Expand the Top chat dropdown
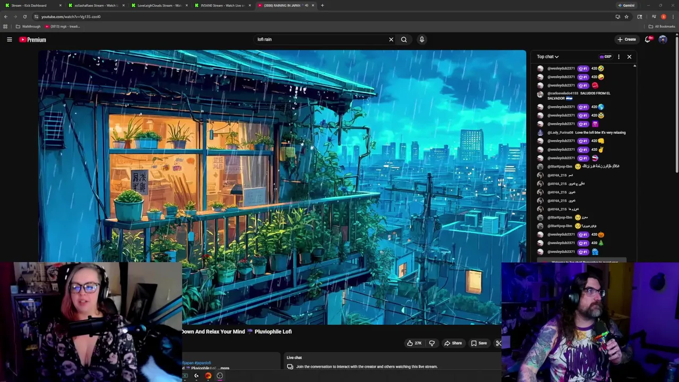Screen dimensions: 679x382 click(547, 57)
